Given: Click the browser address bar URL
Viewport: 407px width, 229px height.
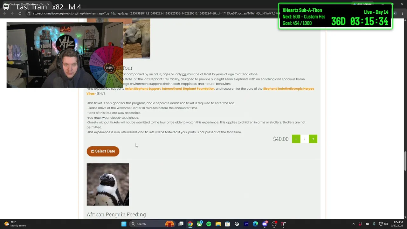Looking at the screenshot, I should click(156, 13).
